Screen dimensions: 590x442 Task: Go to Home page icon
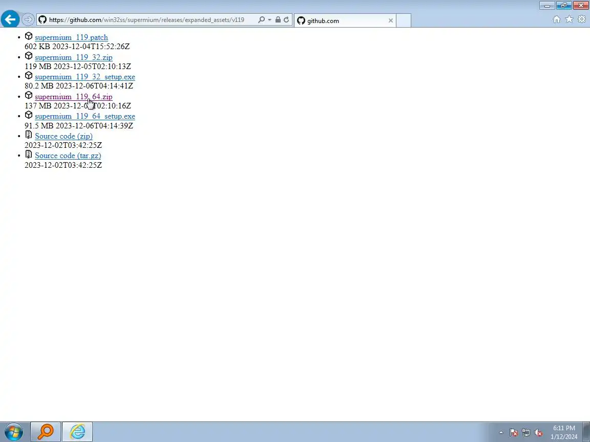click(x=557, y=19)
